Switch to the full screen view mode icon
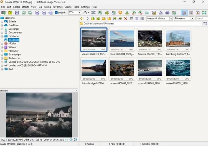The width and height of the screenshot is (208, 146). click(197, 12)
